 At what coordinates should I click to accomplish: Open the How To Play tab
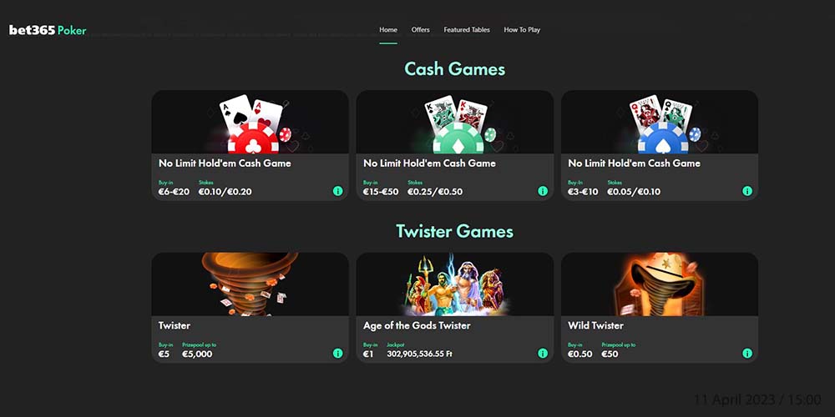[522, 30]
